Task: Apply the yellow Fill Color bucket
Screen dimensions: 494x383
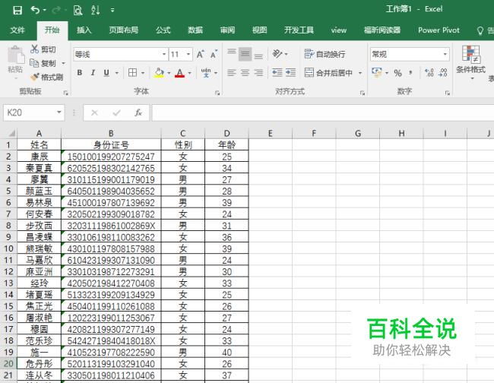Action: click(159, 73)
